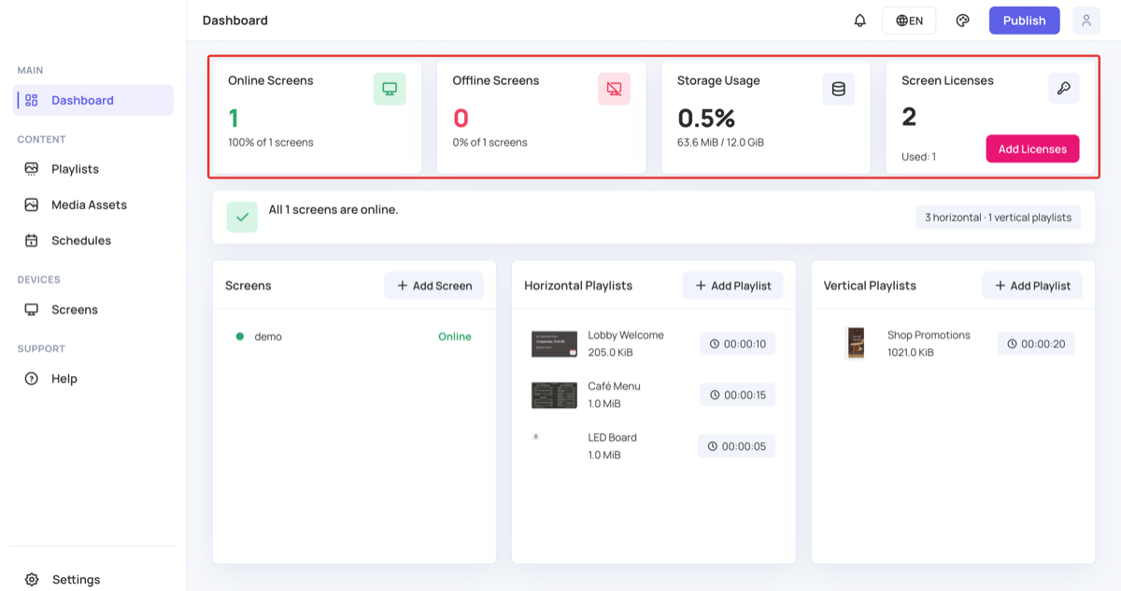
Task: Click the 00:00:05 duration badge
Action: point(736,446)
